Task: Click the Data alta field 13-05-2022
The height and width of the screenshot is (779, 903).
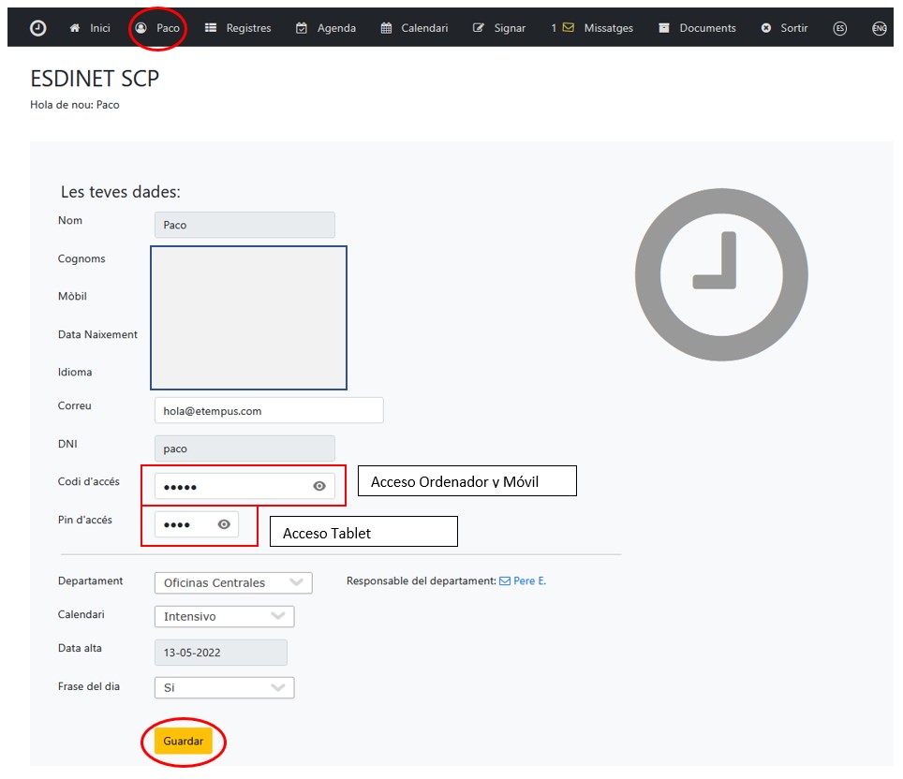Action: (220, 653)
